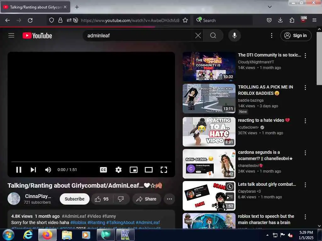The height and width of the screenshot is (241, 322).
Task: Open more actions ellipsis beside Share
Action: point(169,199)
